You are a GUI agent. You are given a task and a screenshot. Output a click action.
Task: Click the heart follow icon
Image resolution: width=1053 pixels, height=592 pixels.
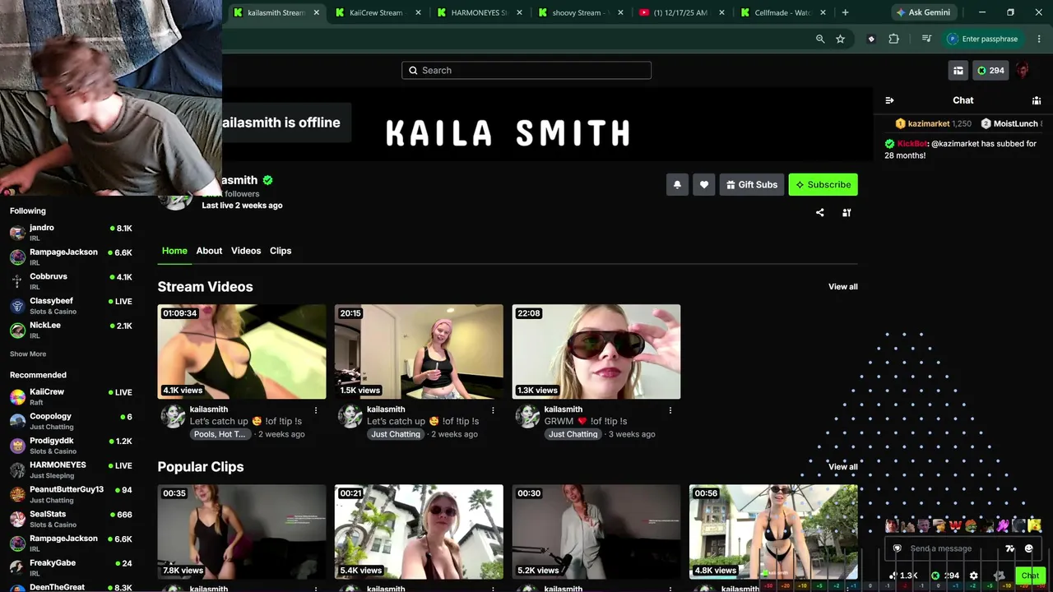click(703, 184)
